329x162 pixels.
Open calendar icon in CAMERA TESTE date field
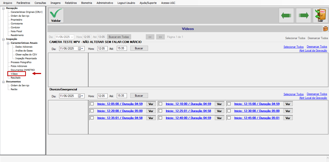(80, 49)
